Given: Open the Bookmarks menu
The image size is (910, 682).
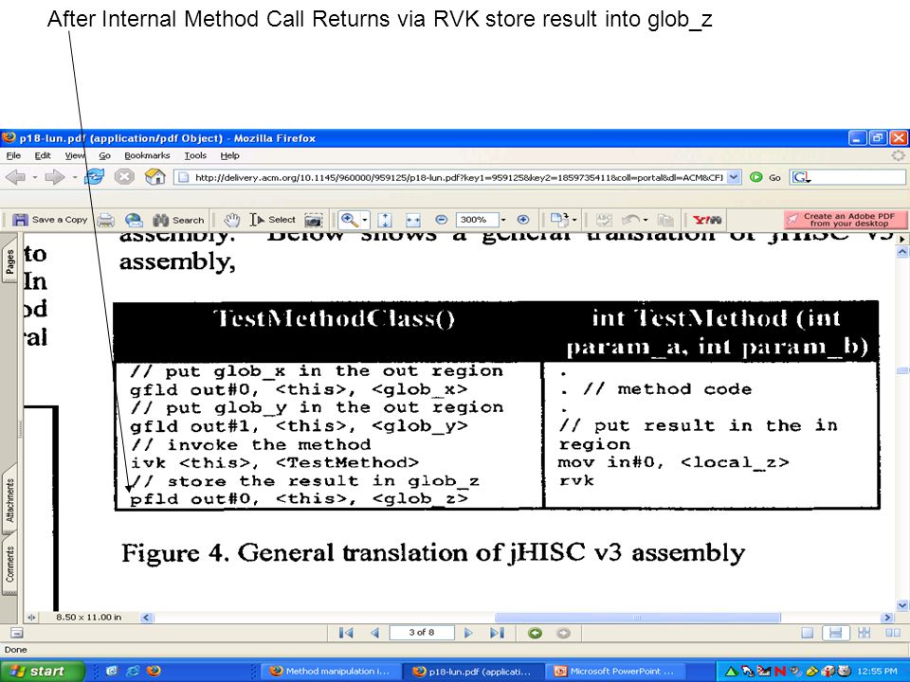Looking at the screenshot, I should (x=147, y=155).
